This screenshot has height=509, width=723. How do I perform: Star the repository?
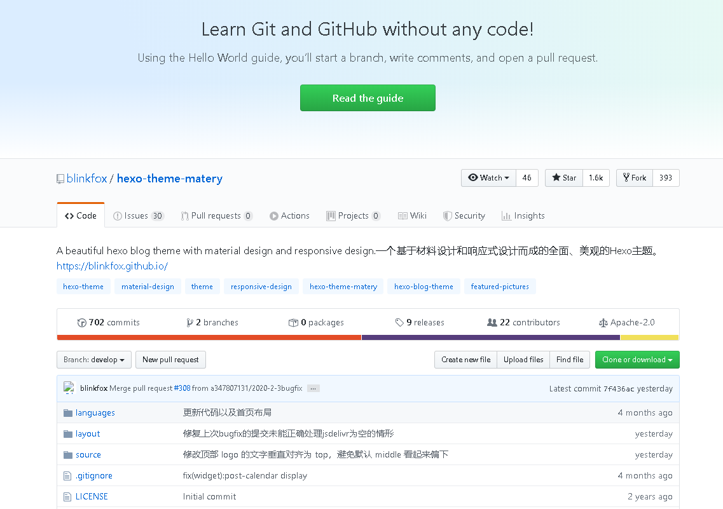[564, 178]
